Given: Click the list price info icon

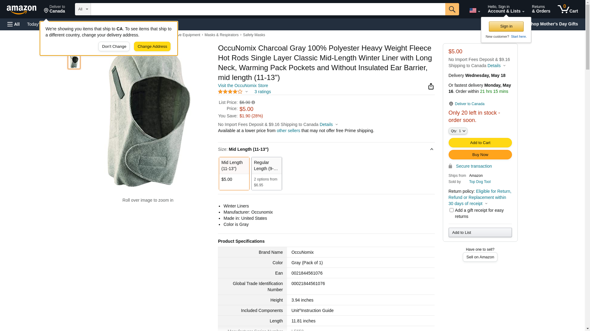Looking at the screenshot, I should click(253, 102).
